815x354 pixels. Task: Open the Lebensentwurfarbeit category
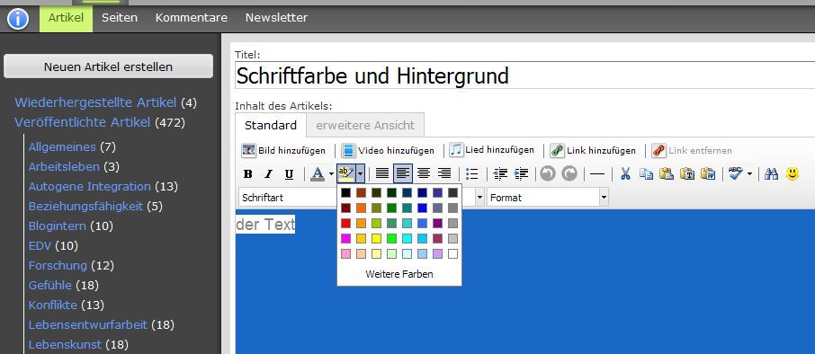pyautogui.click(x=88, y=325)
